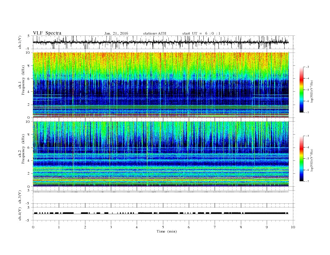
Task: Click the "2" kHz tick of ch.1 frequency axis
Action: point(29,105)
